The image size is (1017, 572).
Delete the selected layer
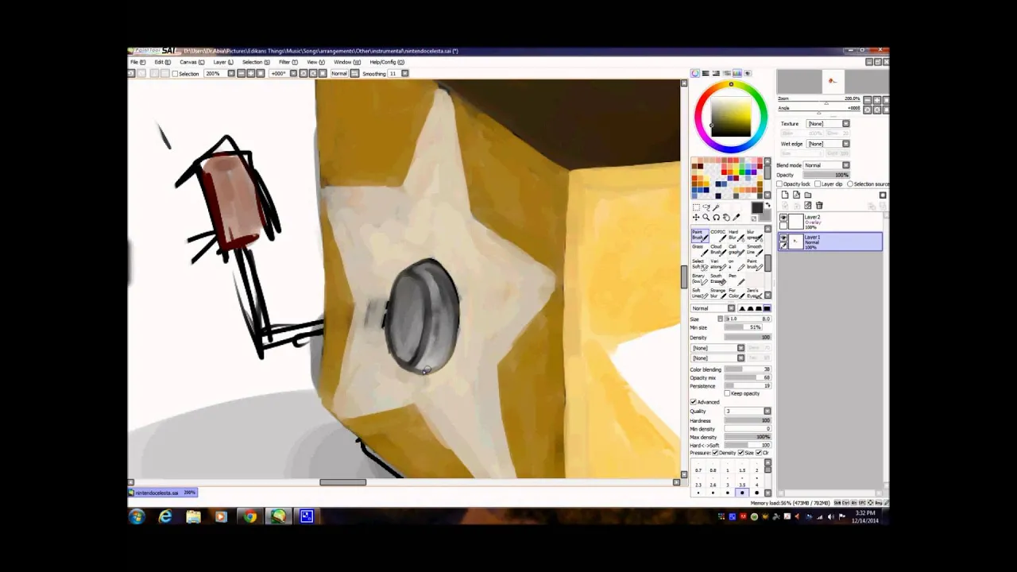point(819,205)
